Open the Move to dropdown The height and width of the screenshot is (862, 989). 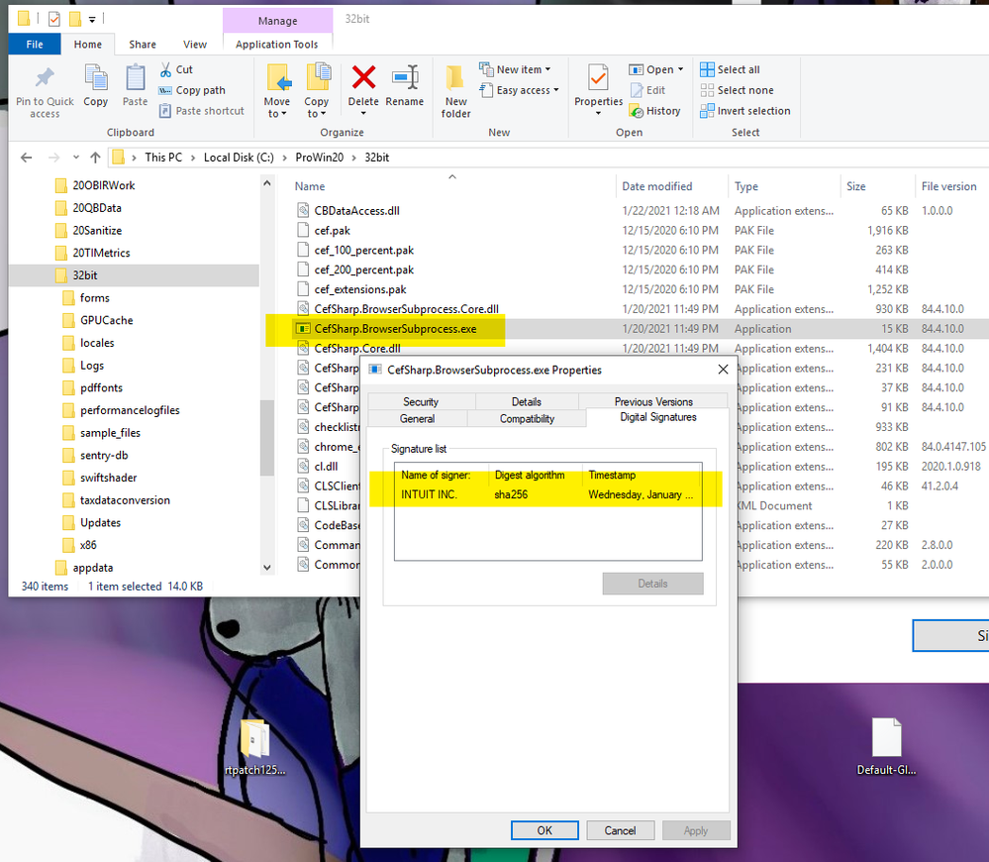277,108
